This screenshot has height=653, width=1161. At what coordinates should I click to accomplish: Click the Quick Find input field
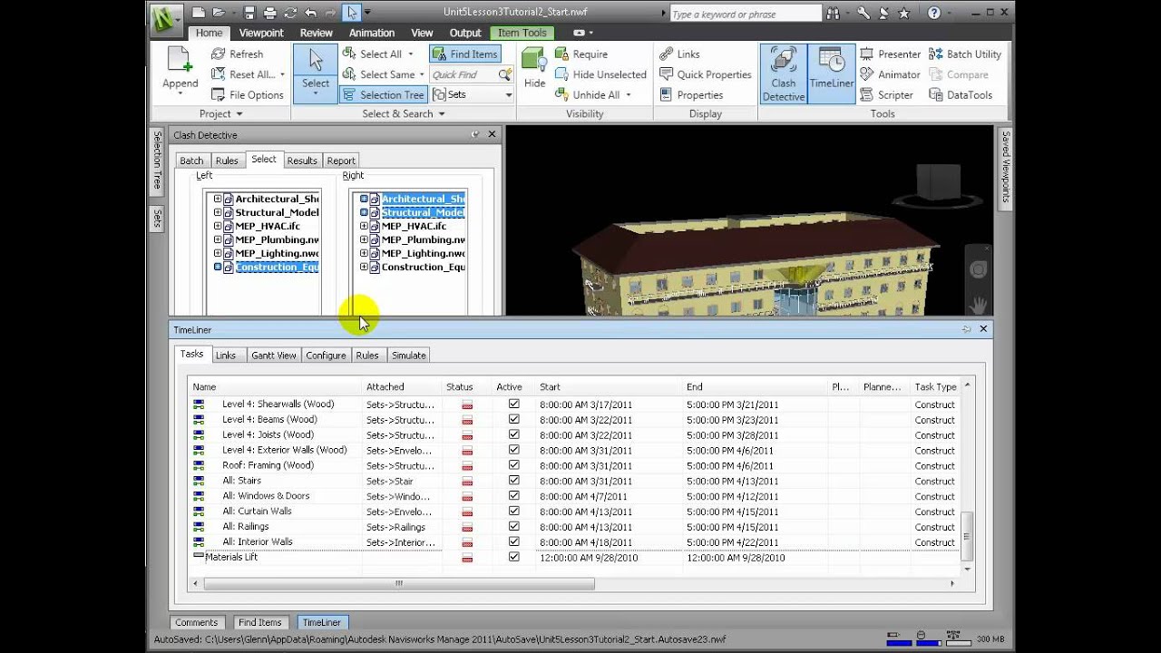[464, 74]
